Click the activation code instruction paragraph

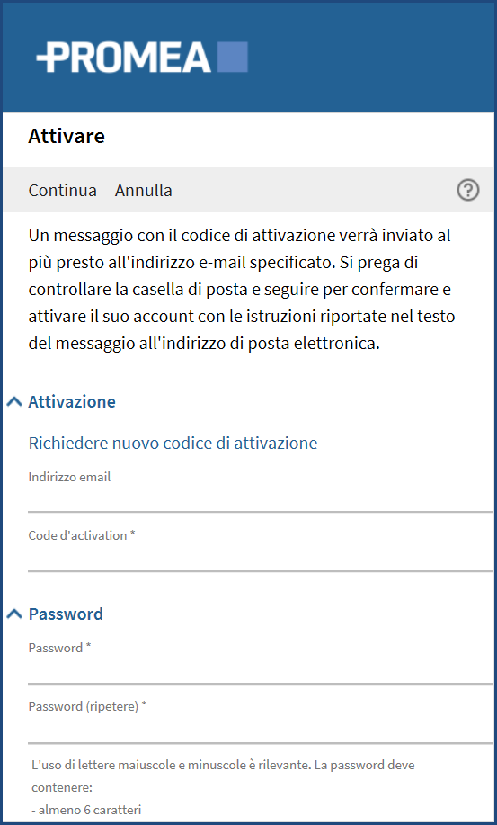pos(242,290)
